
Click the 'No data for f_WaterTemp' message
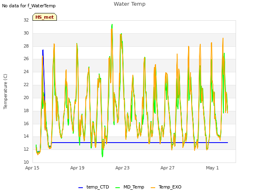point(29,6)
